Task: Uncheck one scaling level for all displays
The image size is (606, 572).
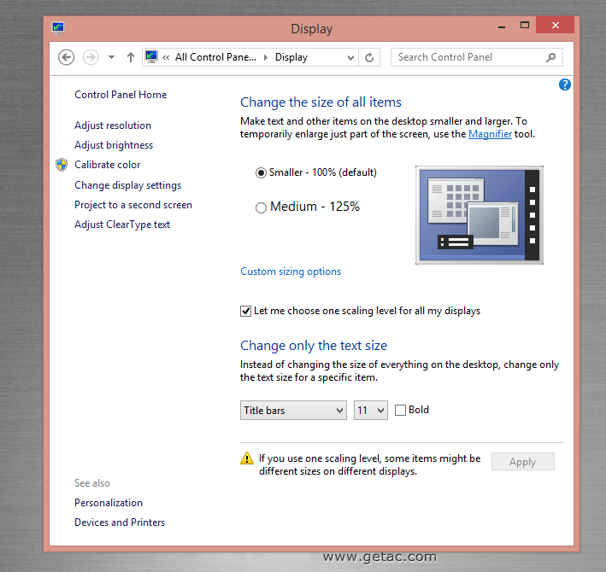Action: [x=246, y=312]
